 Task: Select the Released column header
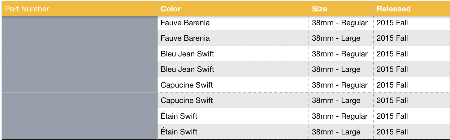[411, 9]
